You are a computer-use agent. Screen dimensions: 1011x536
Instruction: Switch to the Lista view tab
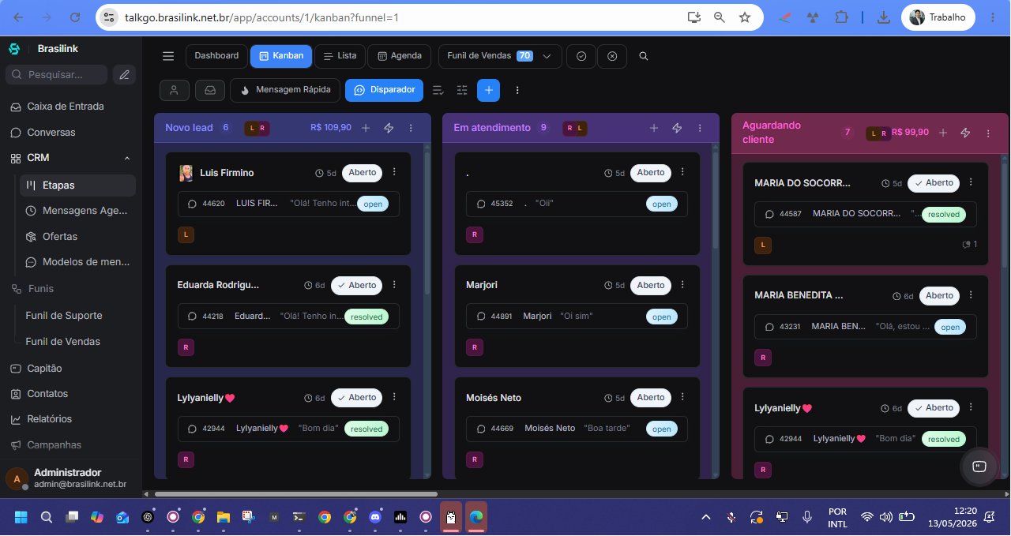tap(340, 56)
